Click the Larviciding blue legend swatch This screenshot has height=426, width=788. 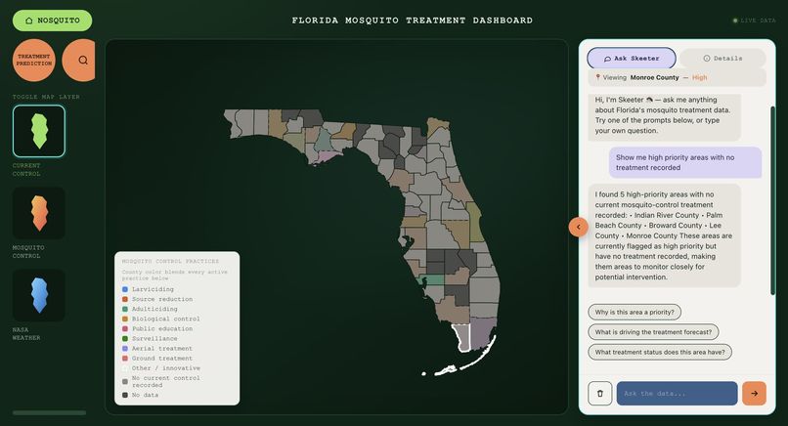tap(125, 289)
